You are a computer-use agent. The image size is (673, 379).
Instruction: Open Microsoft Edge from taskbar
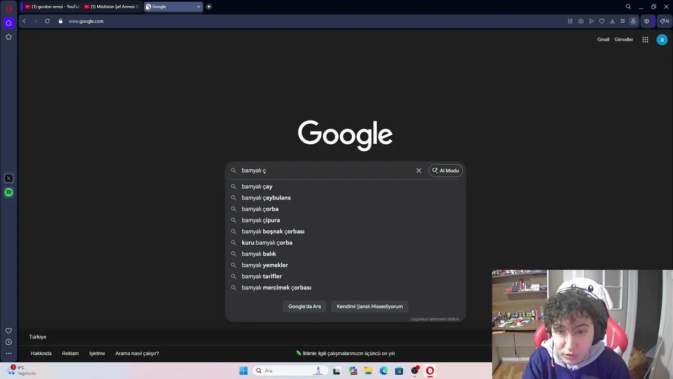coord(384,371)
